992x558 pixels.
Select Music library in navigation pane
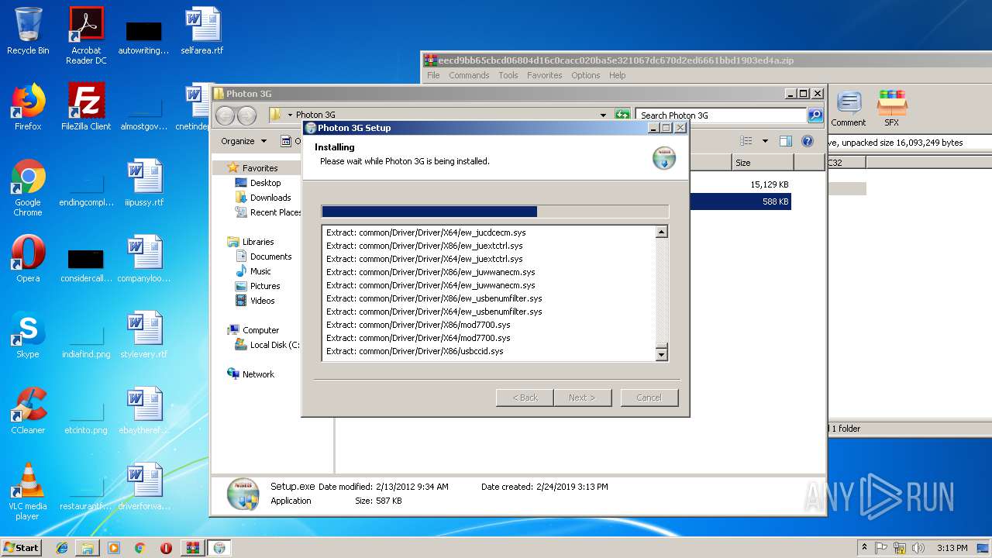tap(260, 271)
